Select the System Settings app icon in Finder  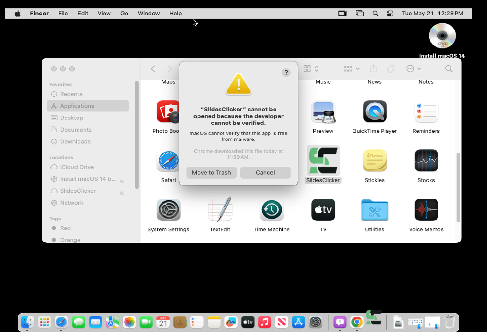[x=168, y=210]
